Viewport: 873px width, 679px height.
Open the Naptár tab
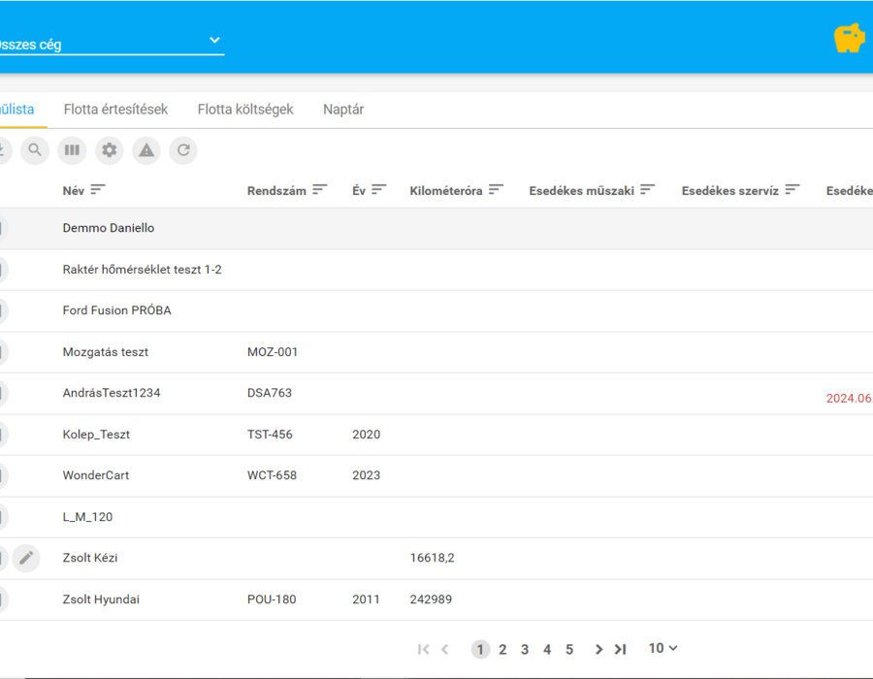(343, 110)
